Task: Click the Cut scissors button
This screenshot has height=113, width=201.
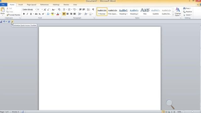Action: point(9,8)
